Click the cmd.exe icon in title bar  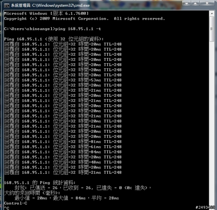pos(6,6)
